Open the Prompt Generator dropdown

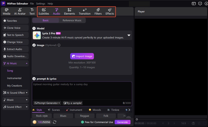tap(47, 103)
